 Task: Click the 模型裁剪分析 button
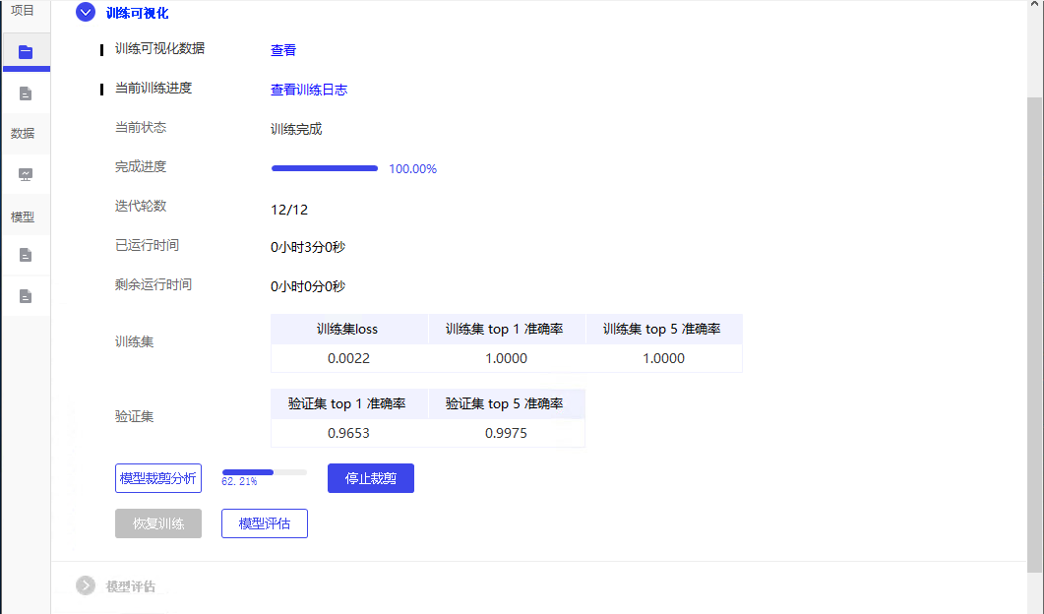[x=158, y=478]
